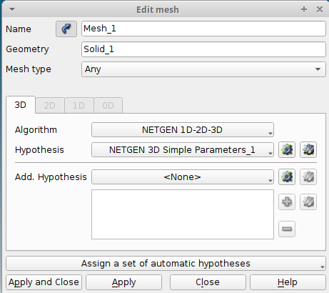The image size is (329, 293).
Task: Edit the NETGEN 3D Simple Parameters_1 hypothesis
Action: click(x=308, y=150)
